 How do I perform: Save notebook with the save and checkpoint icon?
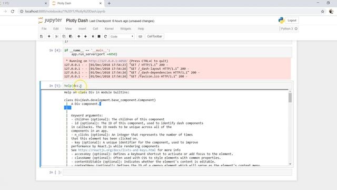click(42, 36)
